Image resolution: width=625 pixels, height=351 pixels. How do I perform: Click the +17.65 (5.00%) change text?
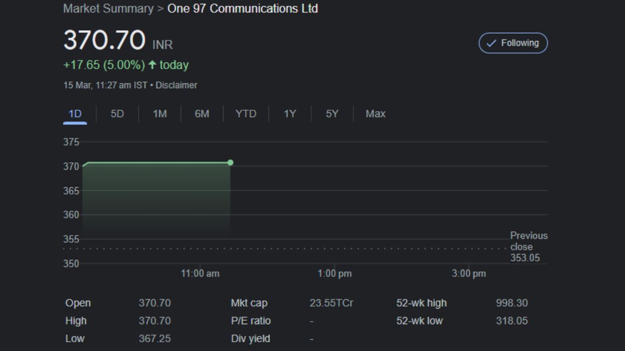(x=104, y=65)
